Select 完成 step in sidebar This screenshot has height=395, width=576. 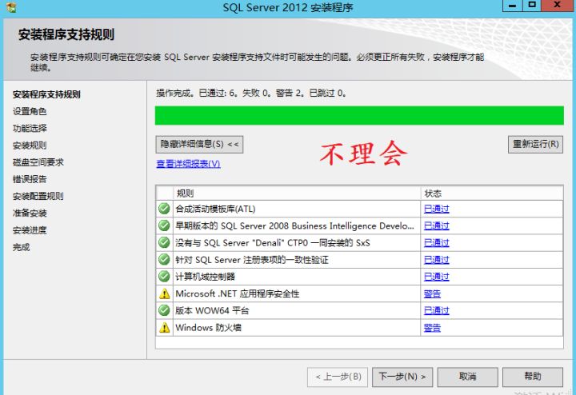[22, 247]
